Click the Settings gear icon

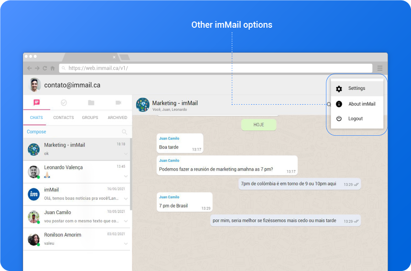339,89
